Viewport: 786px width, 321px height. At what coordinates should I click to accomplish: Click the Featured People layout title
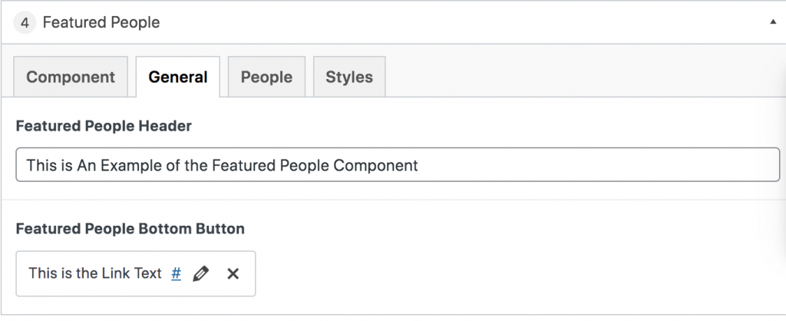(101, 22)
